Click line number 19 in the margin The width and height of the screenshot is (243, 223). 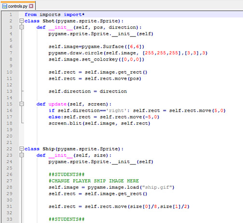point(9,130)
